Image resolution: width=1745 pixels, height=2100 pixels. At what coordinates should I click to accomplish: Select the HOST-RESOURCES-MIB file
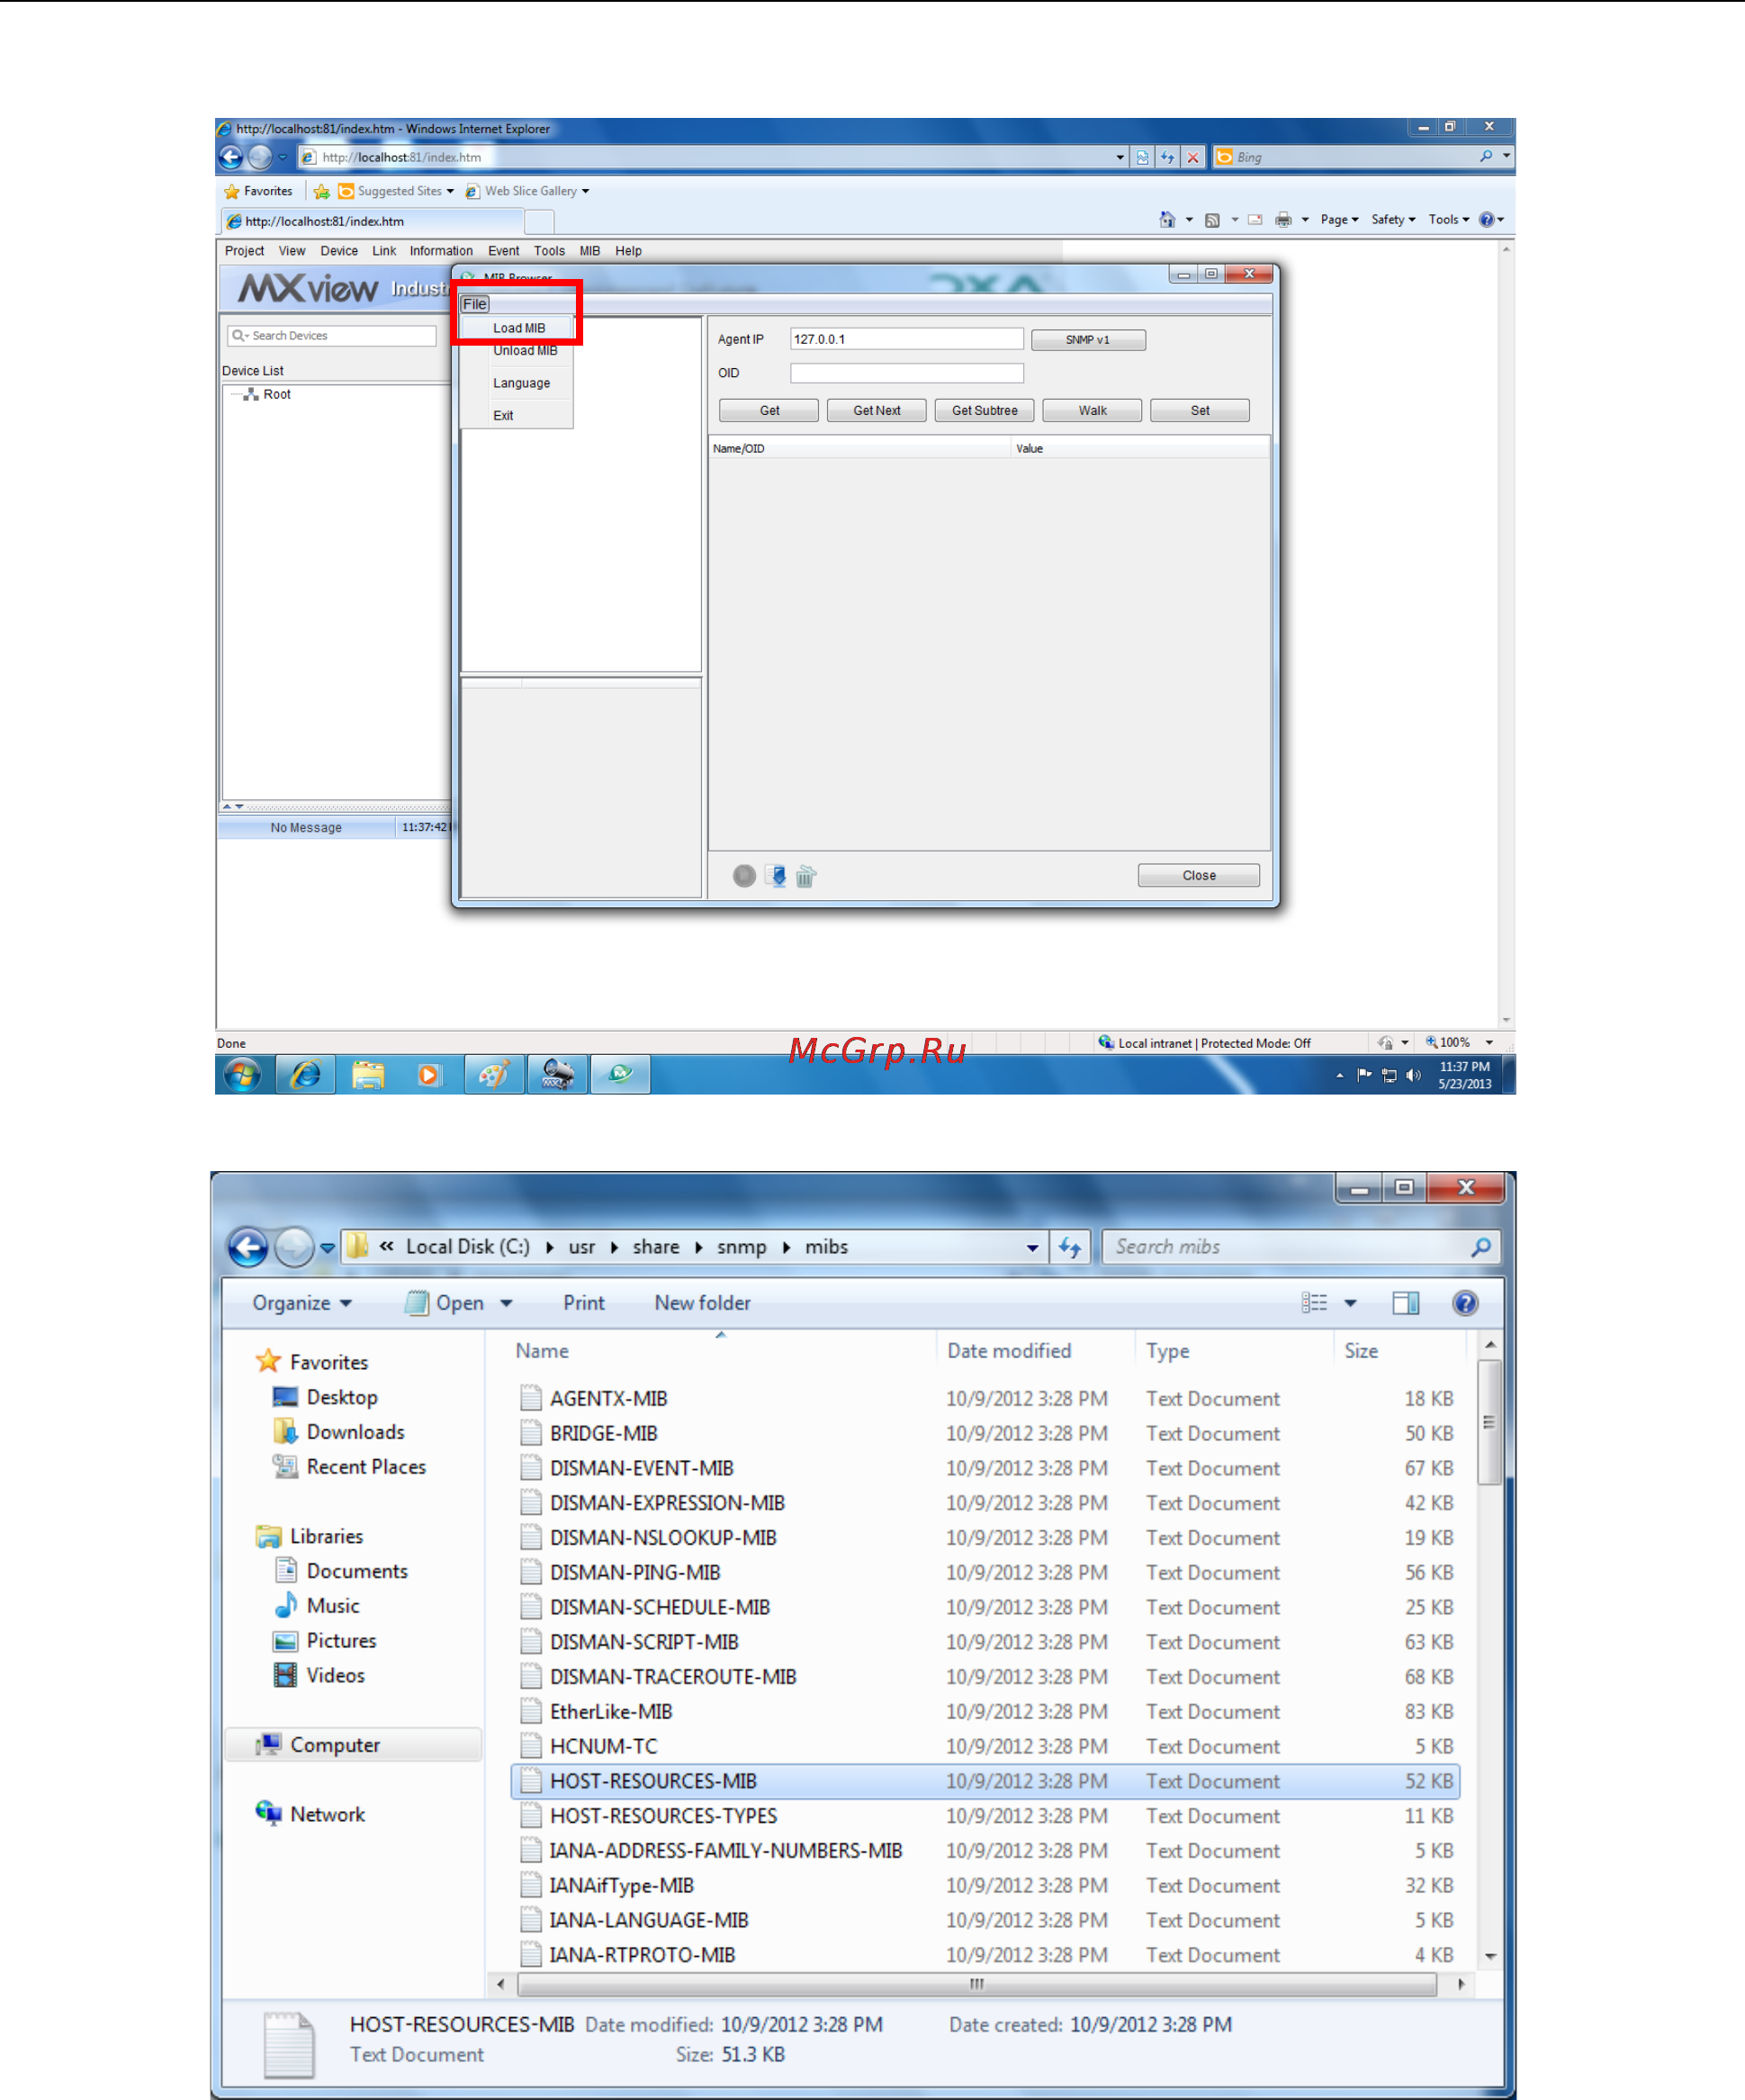click(x=985, y=1782)
